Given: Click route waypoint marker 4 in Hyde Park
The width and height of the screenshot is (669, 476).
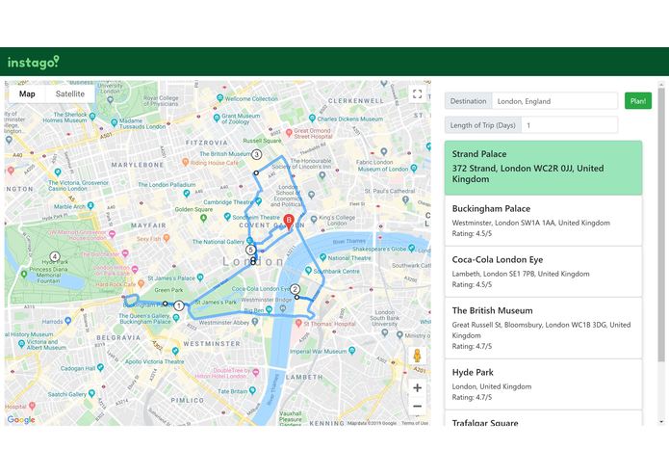Looking at the screenshot, I should tap(55, 256).
